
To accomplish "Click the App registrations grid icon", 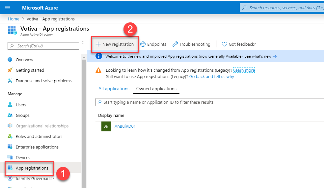I will pos(10,168).
